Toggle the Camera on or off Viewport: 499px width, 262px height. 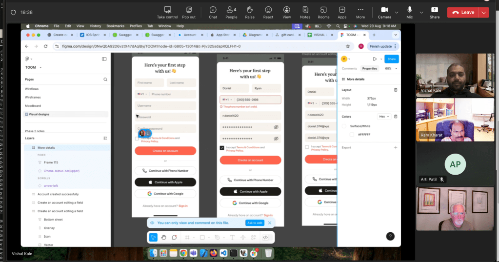[384, 12]
